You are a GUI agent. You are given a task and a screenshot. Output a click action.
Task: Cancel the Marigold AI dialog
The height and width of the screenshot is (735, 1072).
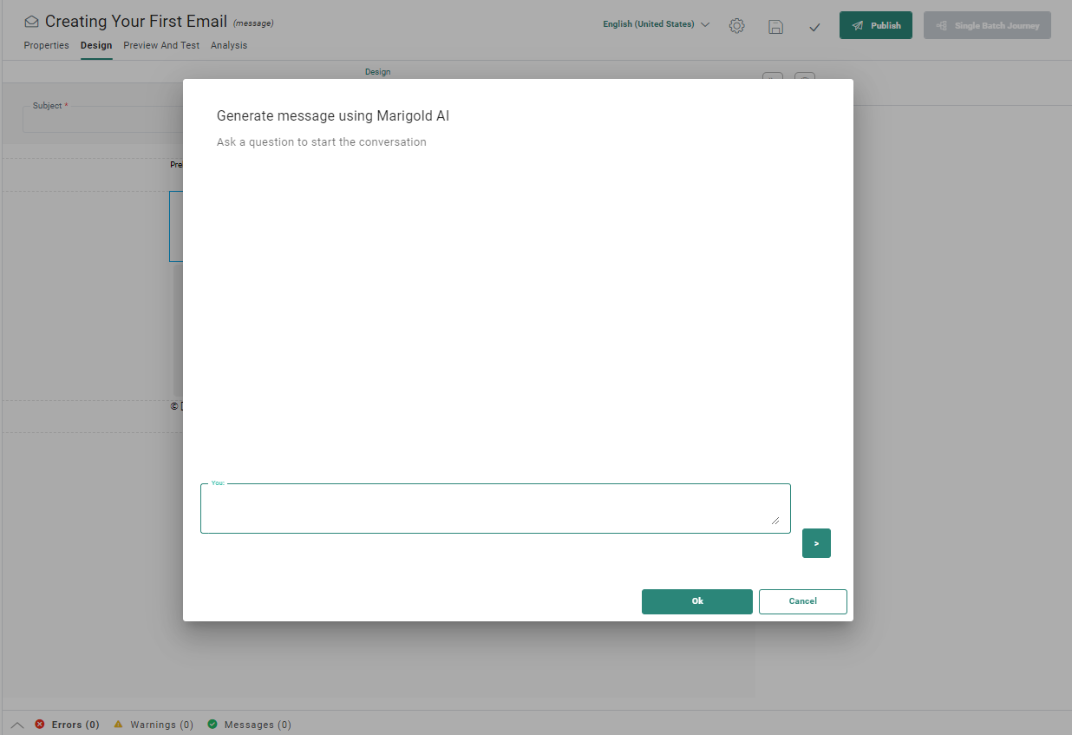click(802, 601)
